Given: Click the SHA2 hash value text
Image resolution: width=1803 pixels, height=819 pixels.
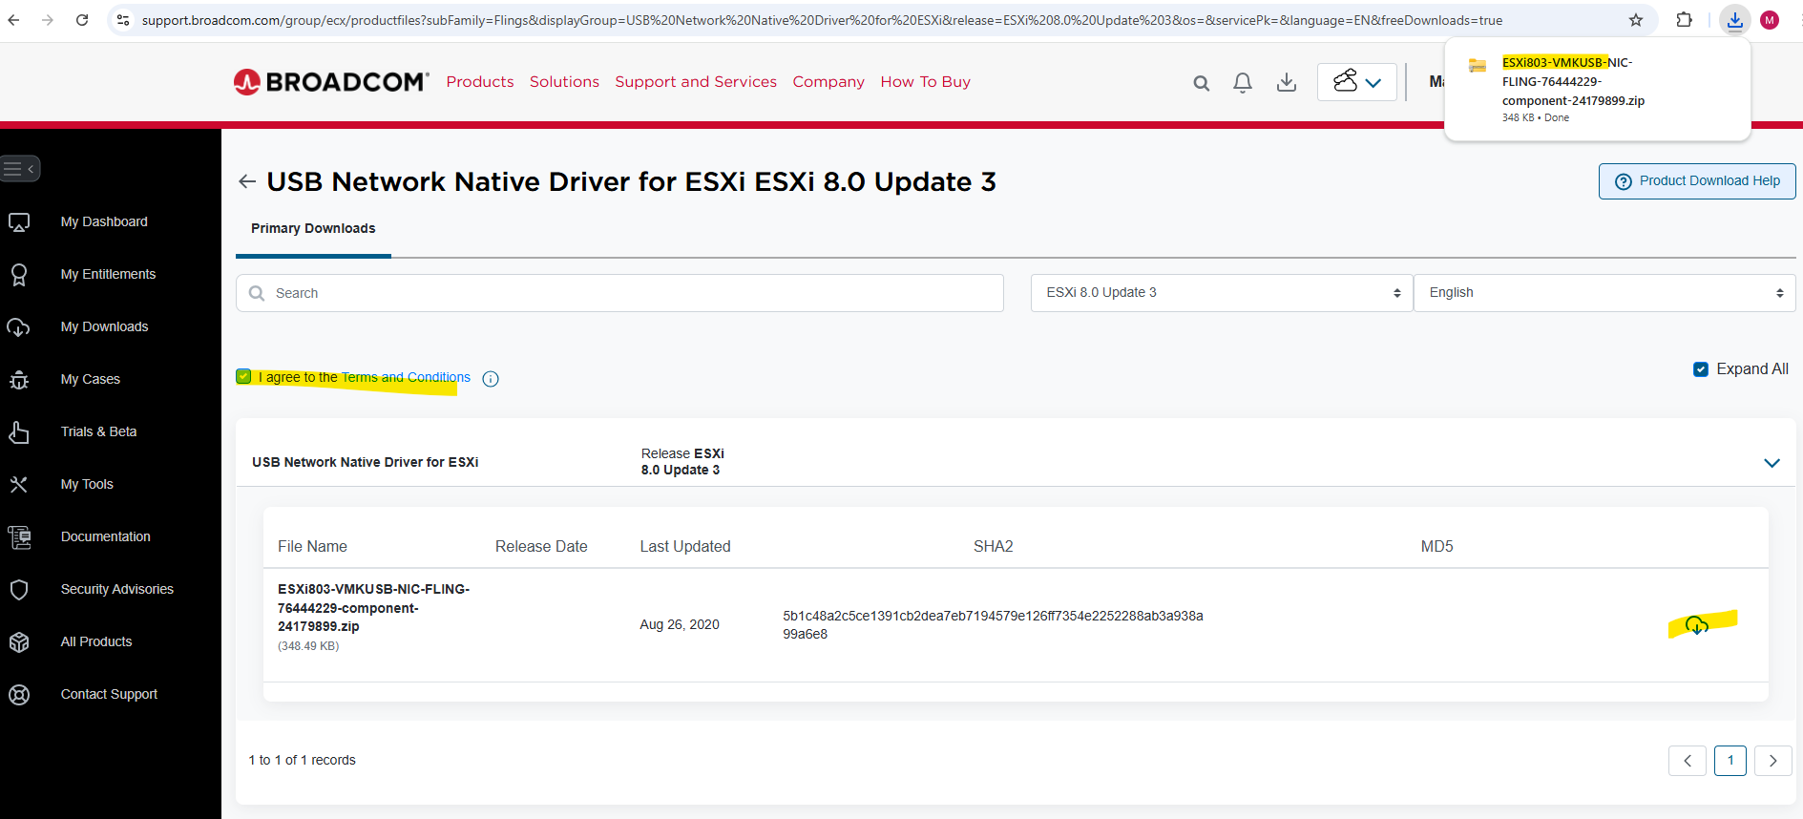Looking at the screenshot, I should [993, 625].
